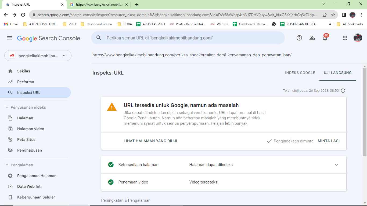Click the browser forward arrow

(x=15, y=15)
